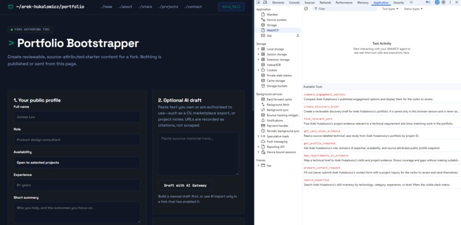Click the Cookies icon in Storage section

[x=263, y=70]
